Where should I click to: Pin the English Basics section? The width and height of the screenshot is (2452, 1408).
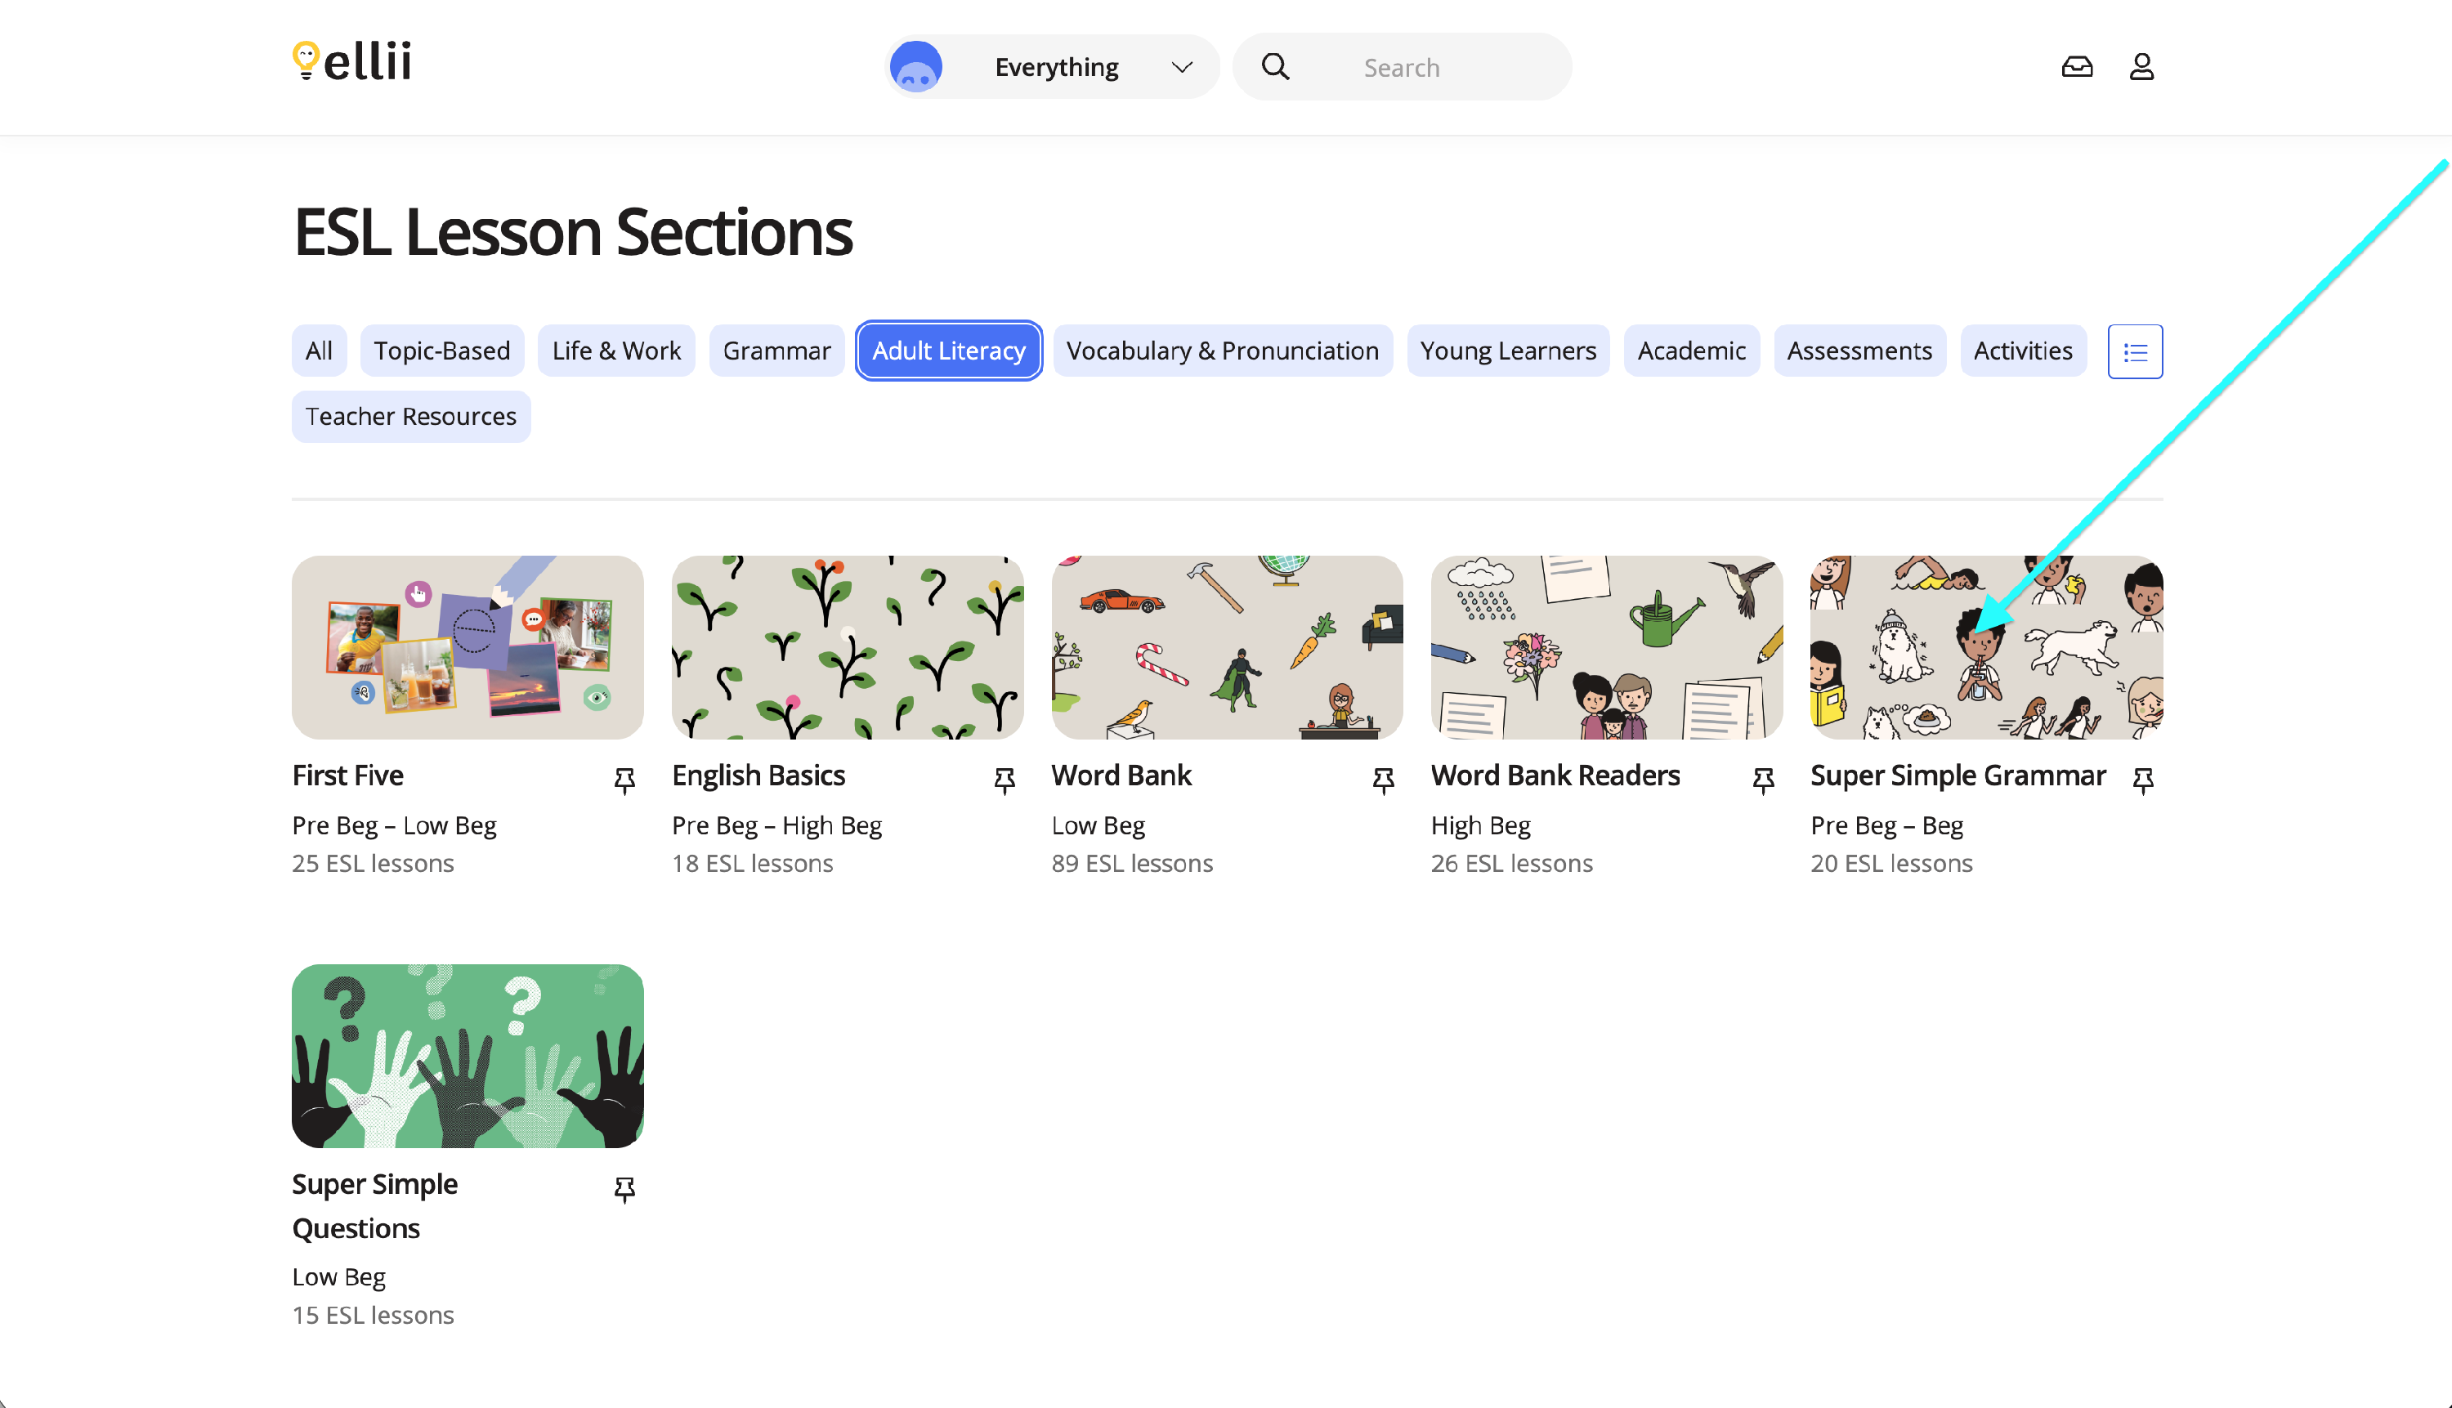(1004, 780)
